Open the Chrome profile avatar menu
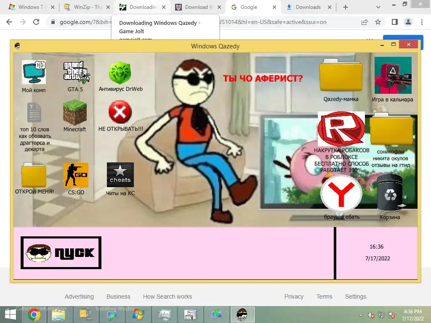Image resolution: width=431 pixels, height=323 pixels. 408,22
